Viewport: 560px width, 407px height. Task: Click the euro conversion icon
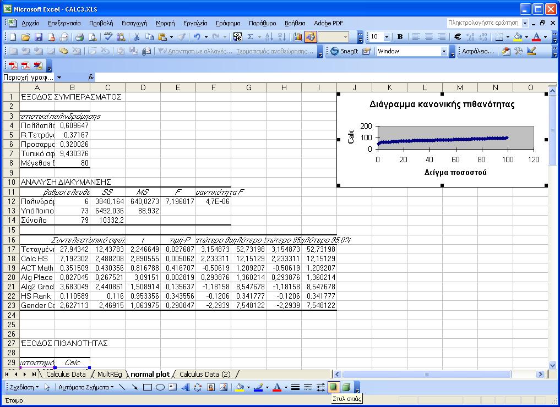(x=237, y=37)
